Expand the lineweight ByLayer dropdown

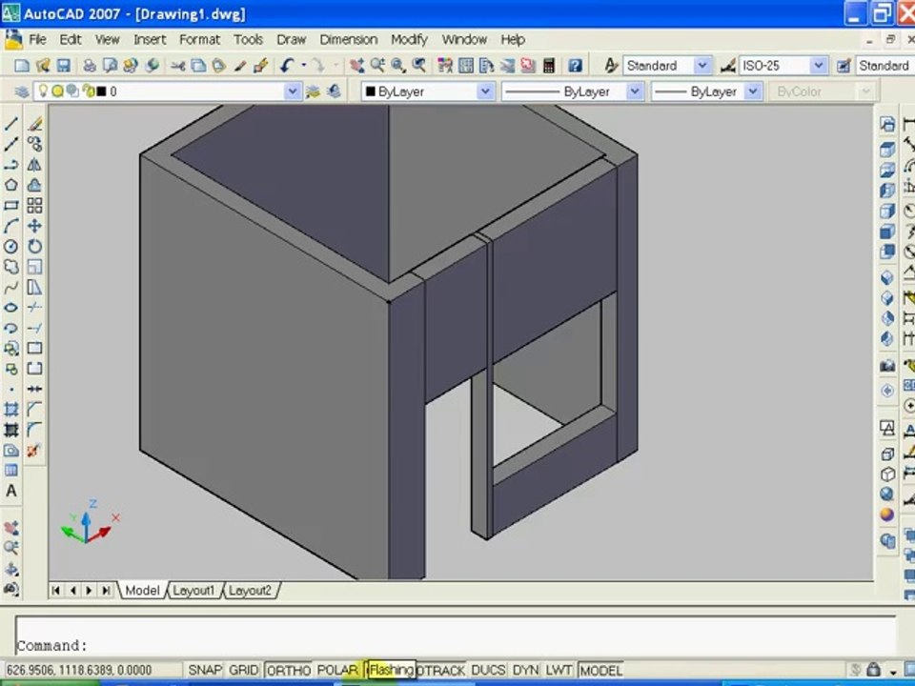tap(753, 91)
